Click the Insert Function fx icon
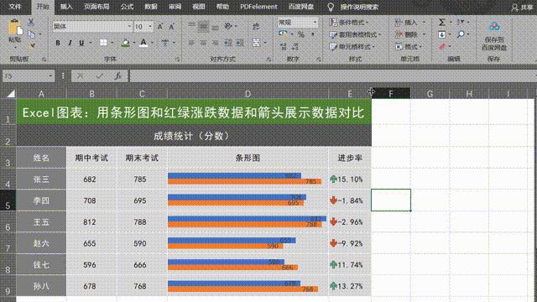The width and height of the screenshot is (537, 302). [117, 76]
